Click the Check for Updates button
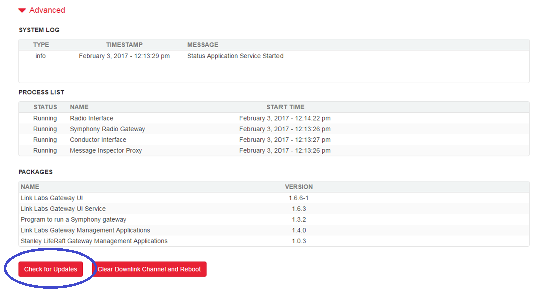This screenshot has height=300, width=559. [50, 269]
